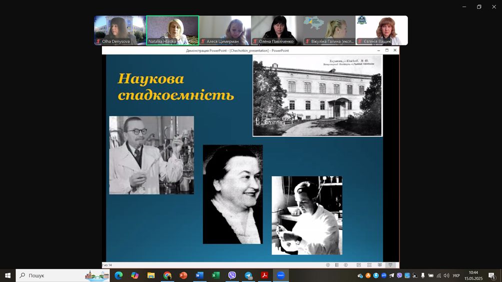Launch Viber from the taskbar
502x282 pixels.
pyautogui.click(x=232, y=276)
